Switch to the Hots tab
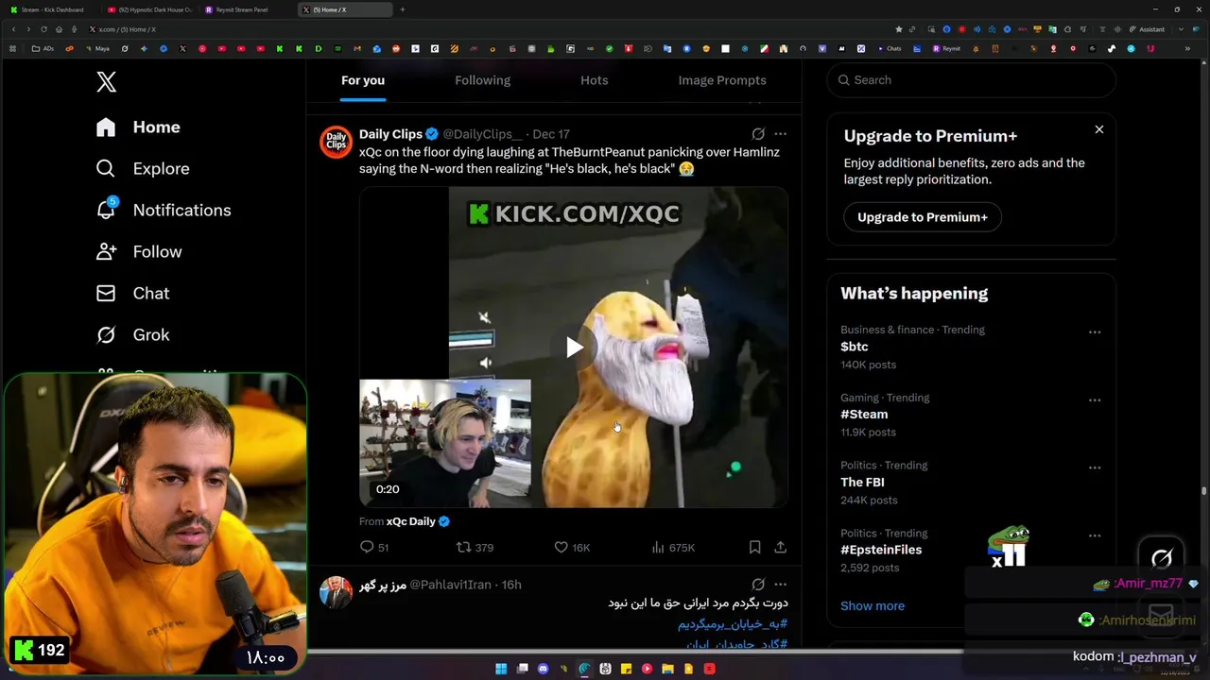 pyautogui.click(x=594, y=80)
